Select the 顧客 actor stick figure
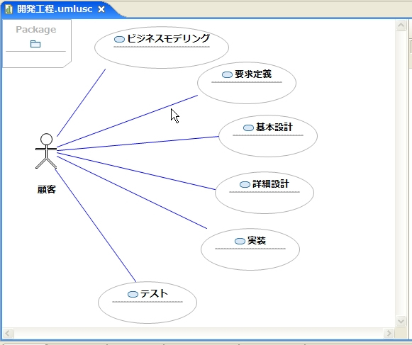Screen dimensions: 412x345 [46, 151]
